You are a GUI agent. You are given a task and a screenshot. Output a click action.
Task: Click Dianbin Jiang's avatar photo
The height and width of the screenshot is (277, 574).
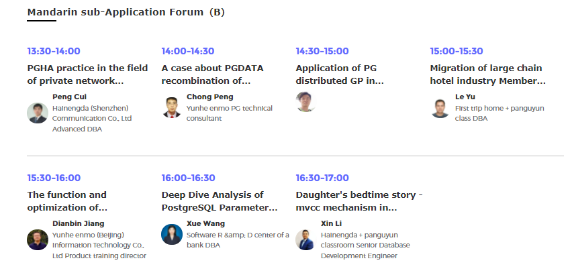[38, 239]
